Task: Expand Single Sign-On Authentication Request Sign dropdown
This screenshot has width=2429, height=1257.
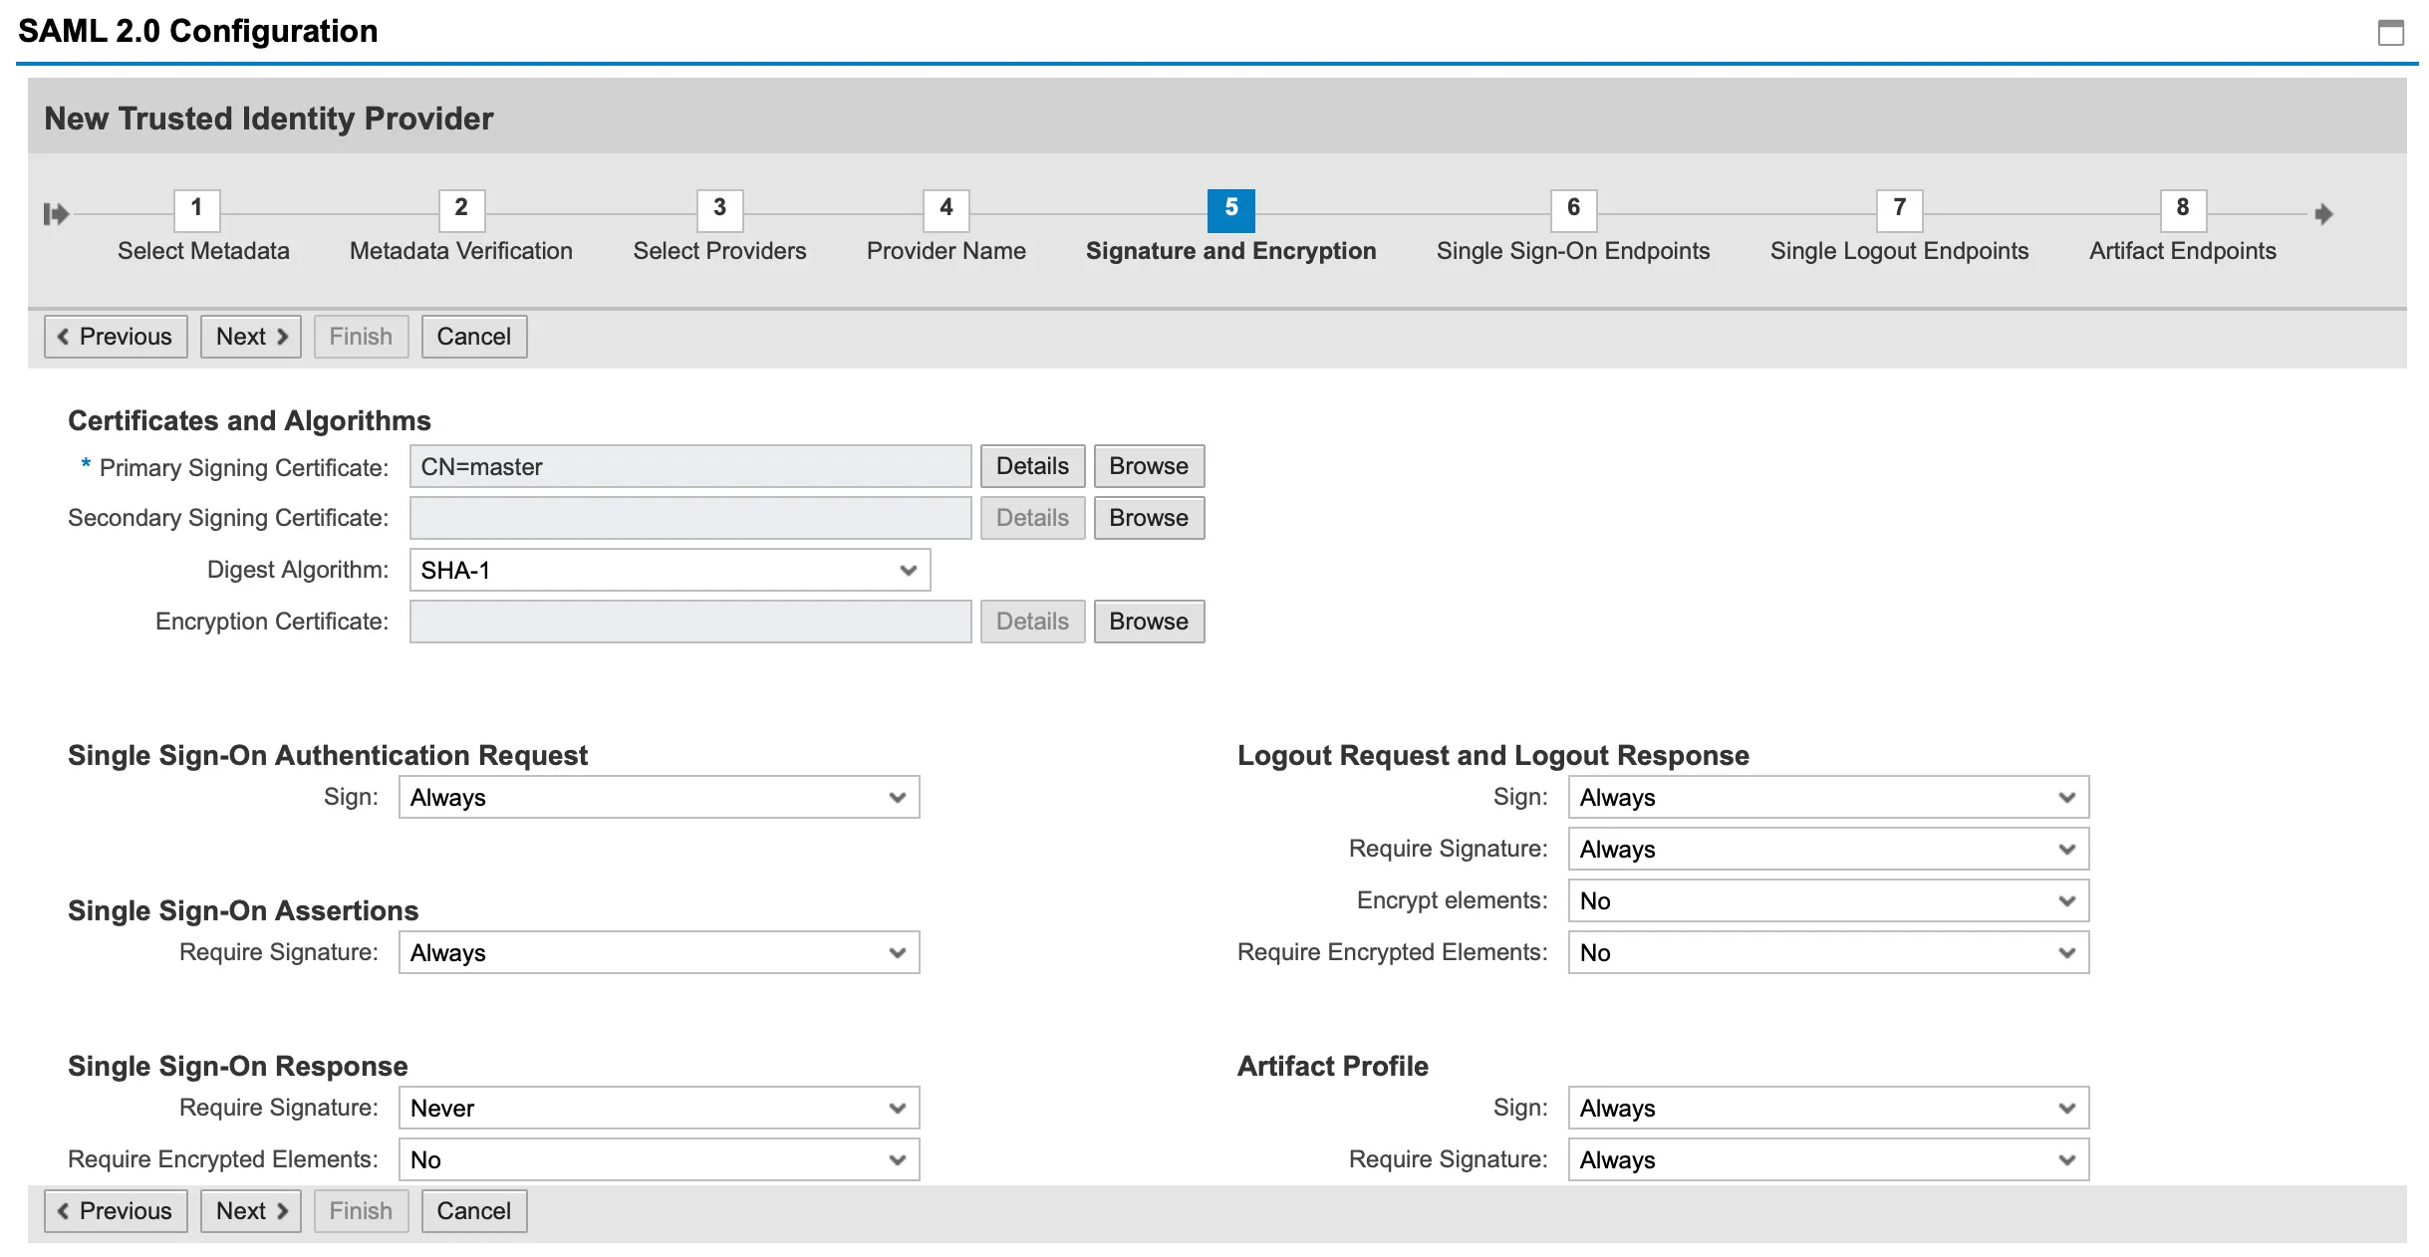Action: coord(659,797)
